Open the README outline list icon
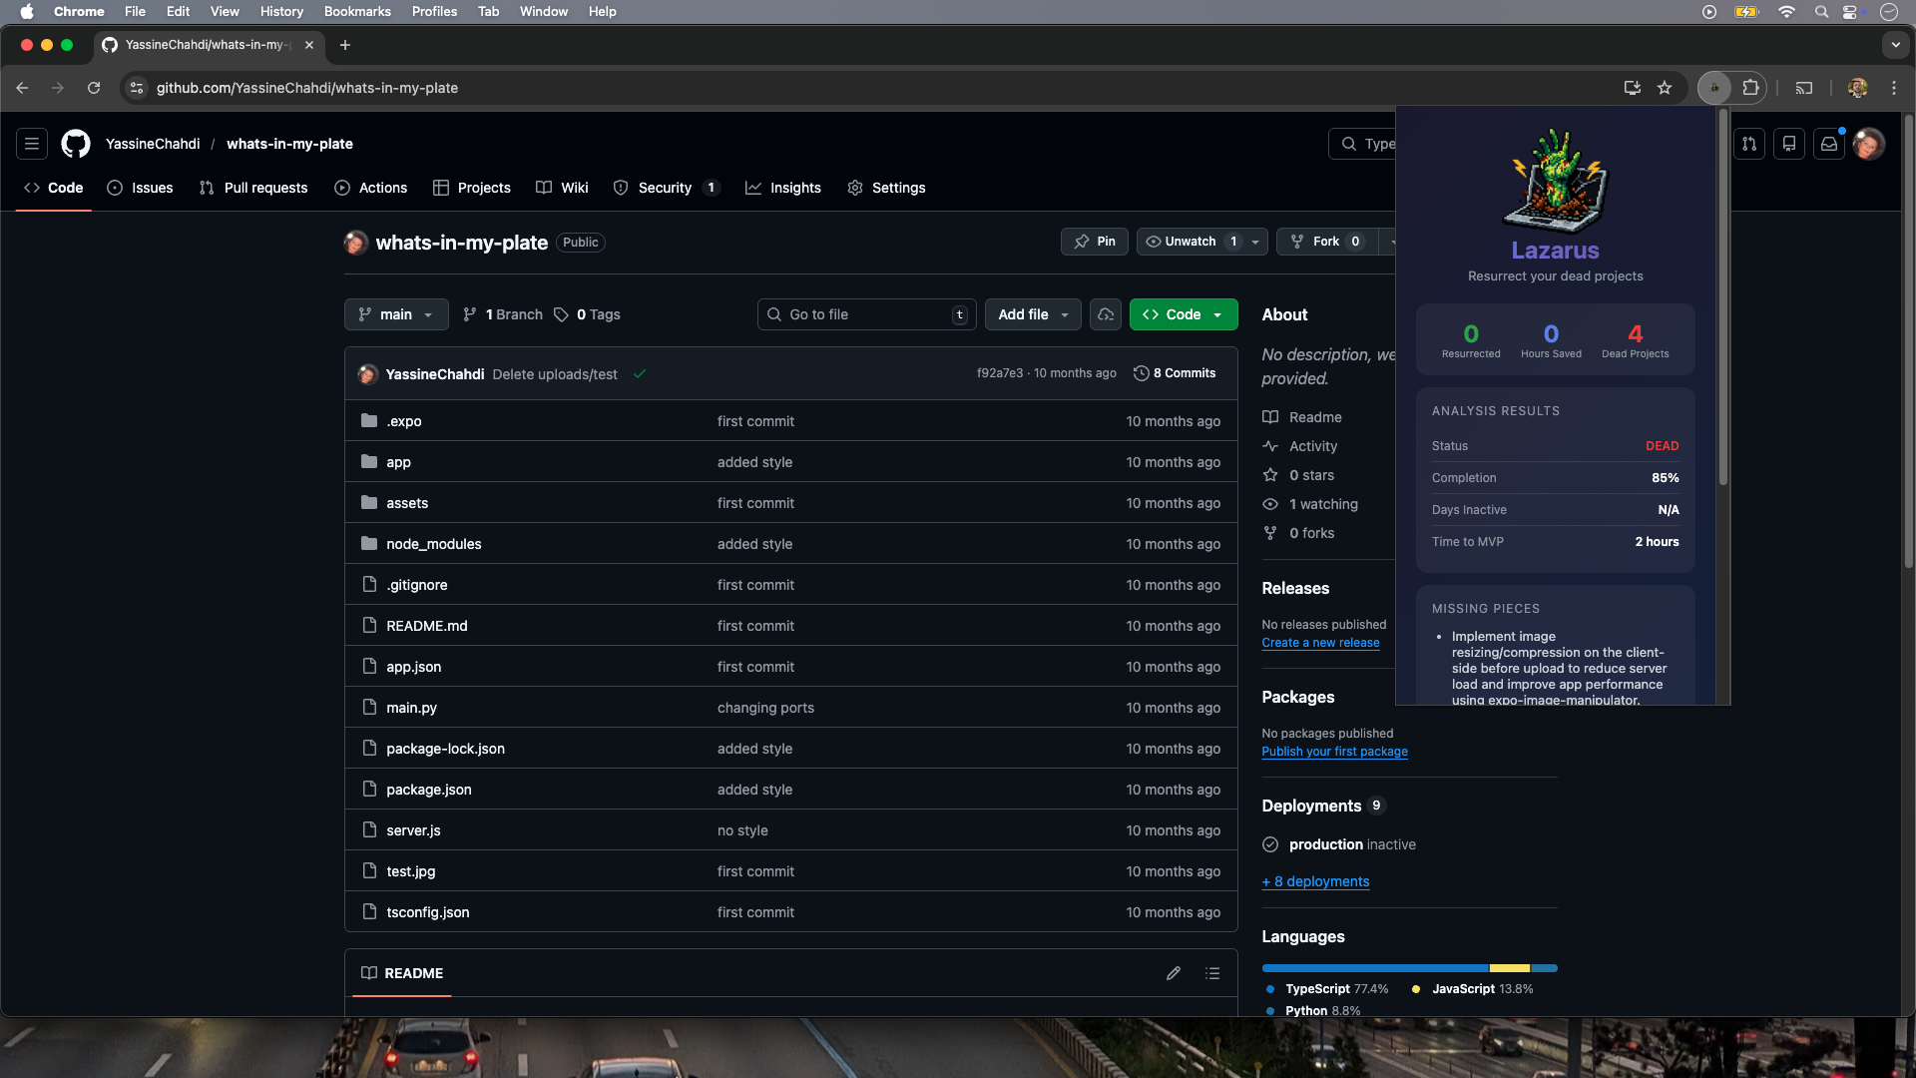The image size is (1916, 1078). pos(1212,973)
